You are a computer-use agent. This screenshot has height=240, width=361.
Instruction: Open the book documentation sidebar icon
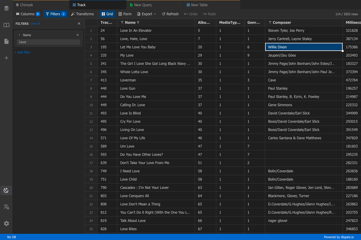6,25
